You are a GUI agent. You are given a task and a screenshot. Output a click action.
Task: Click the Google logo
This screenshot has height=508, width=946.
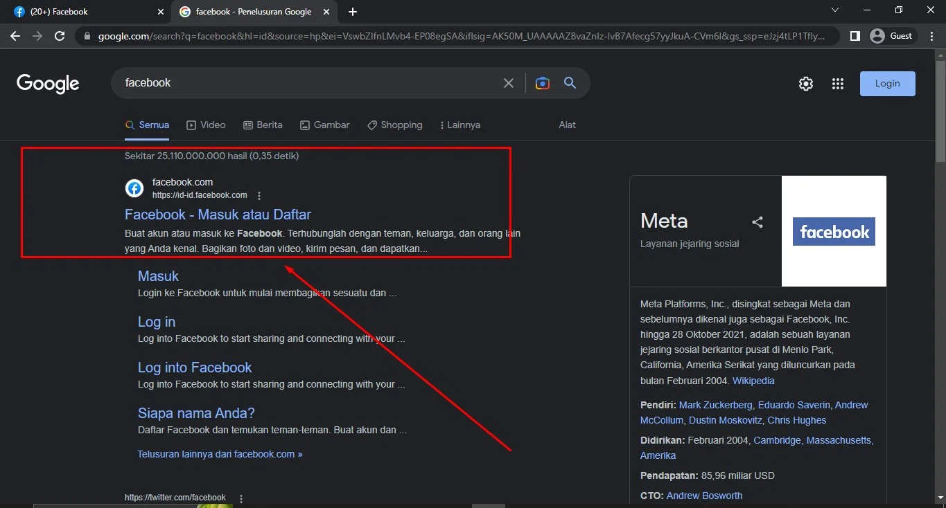[48, 84]
